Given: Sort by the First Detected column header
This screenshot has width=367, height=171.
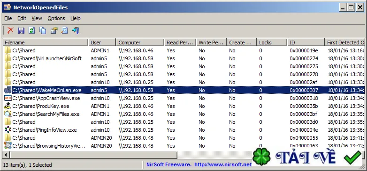Looking at the screenshot, I should tap(344, 43).
